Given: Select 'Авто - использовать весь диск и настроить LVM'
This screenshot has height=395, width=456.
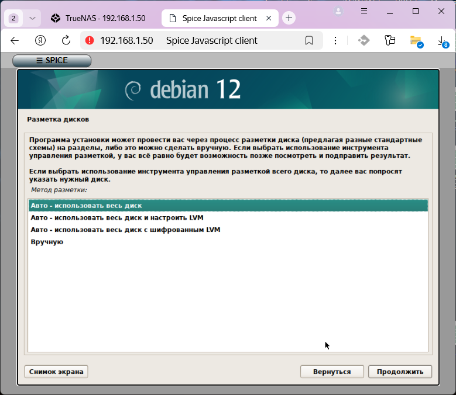Looking at the screenshot, I should 228,218.
